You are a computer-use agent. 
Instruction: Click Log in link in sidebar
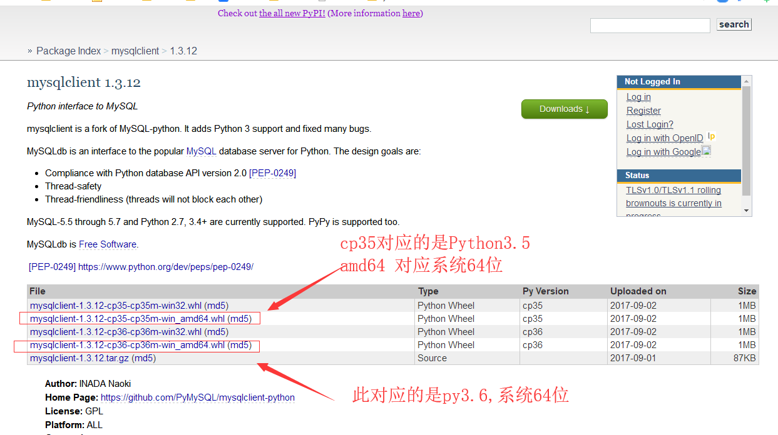pyautogui.click(x=638, y=97)
